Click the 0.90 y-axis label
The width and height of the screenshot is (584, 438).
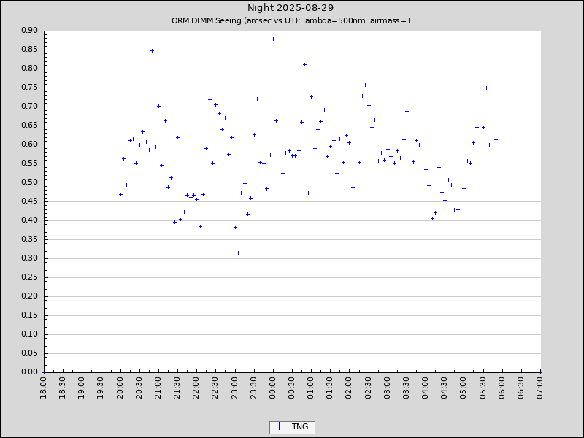click(x=30, y=31)
